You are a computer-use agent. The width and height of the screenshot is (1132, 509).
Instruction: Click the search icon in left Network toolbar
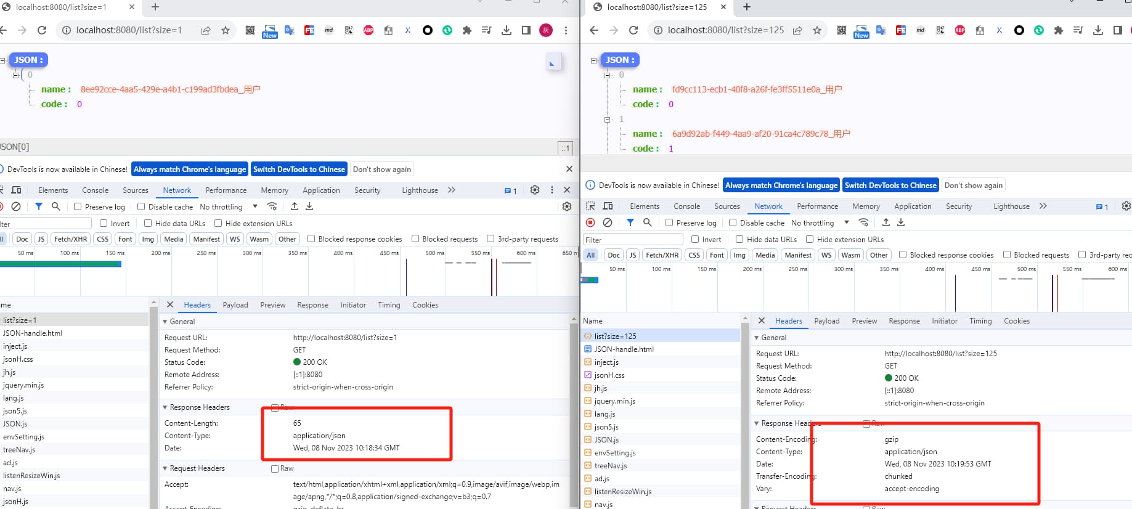pos(56,206)
